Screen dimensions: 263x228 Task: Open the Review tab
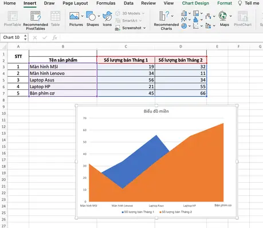(148, 3)
